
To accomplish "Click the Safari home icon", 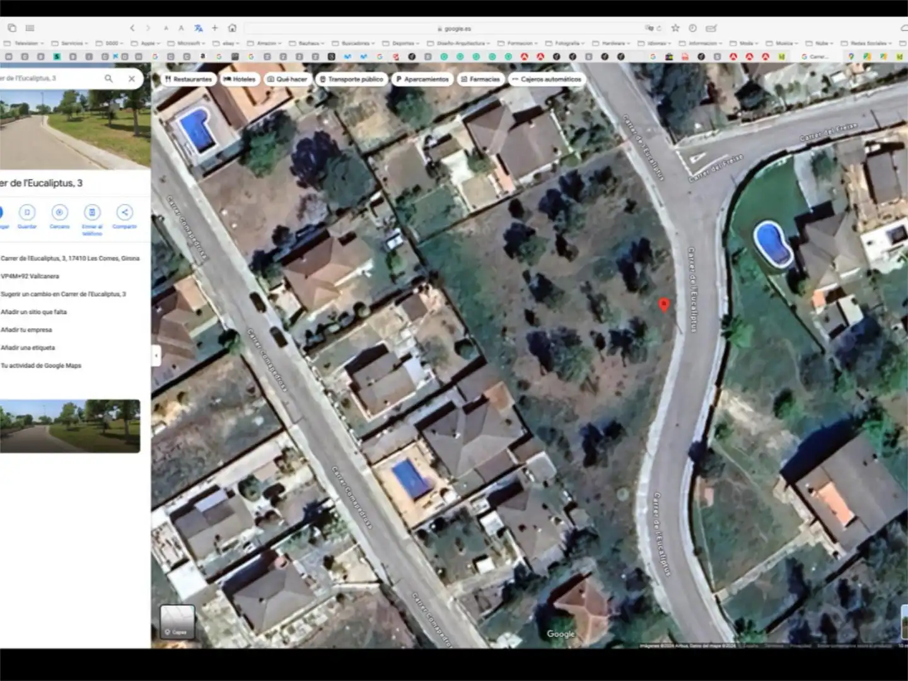I will 232,28.
